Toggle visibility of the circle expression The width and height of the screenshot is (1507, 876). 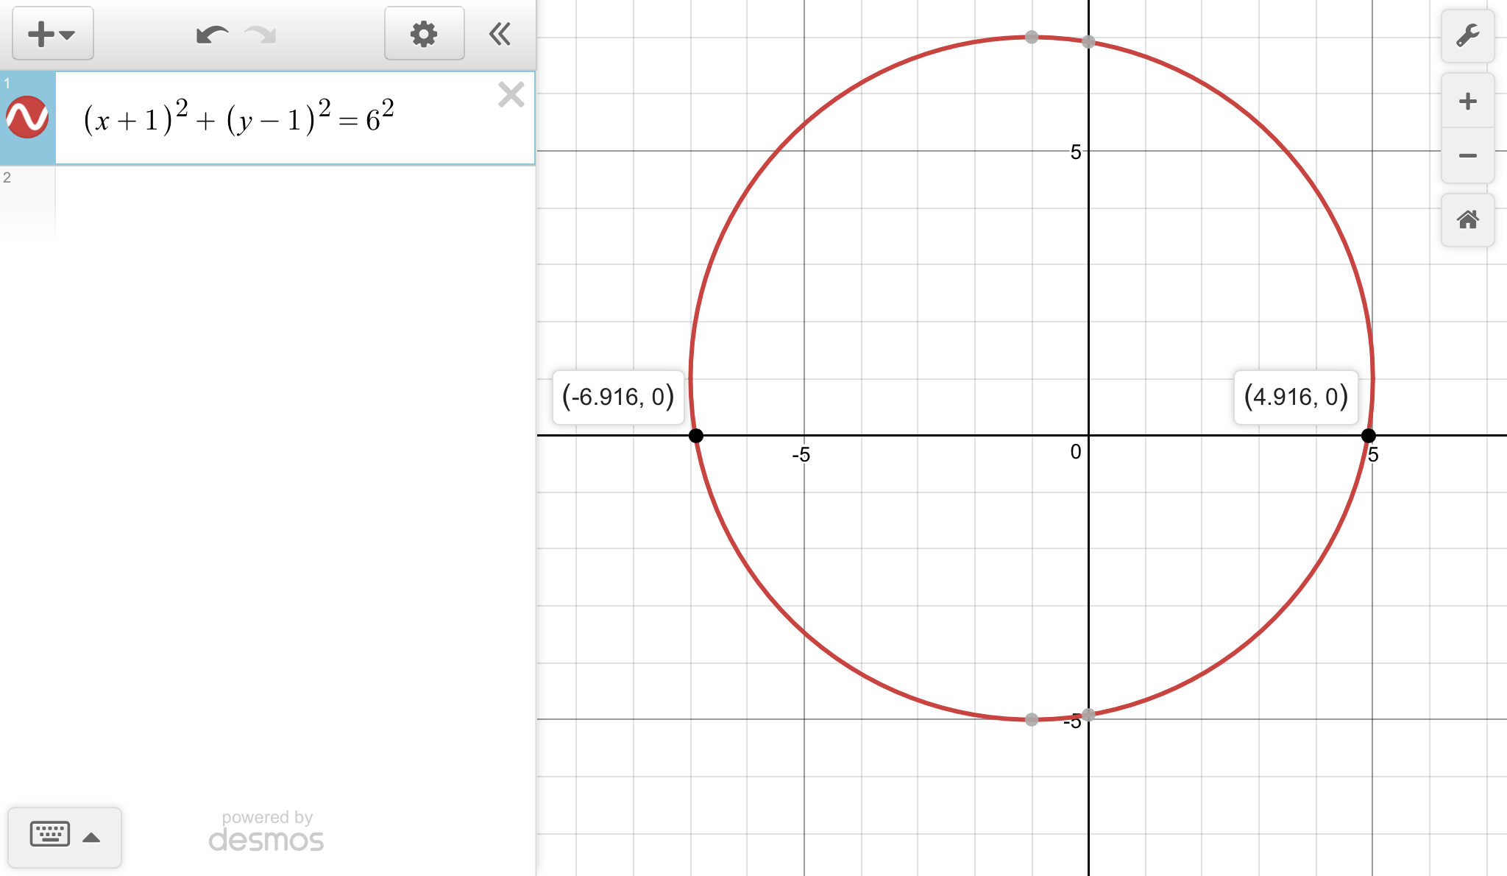coord(27,117)
